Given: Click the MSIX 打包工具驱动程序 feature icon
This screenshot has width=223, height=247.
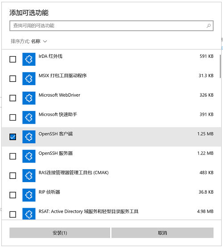Looking at the screenshot, I should 29,79.
